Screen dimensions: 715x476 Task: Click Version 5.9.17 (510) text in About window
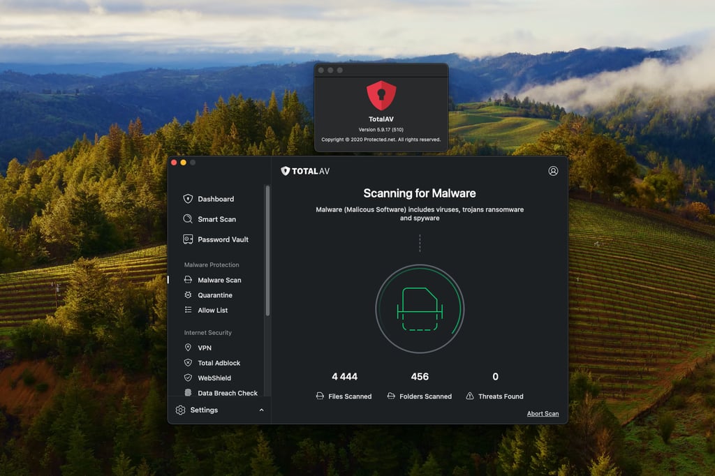(x=381, y=130)
